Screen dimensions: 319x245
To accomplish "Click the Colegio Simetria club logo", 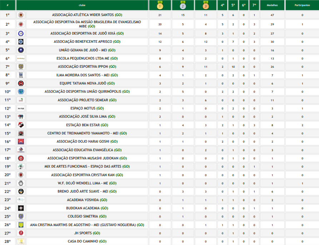I will (21, 216).
